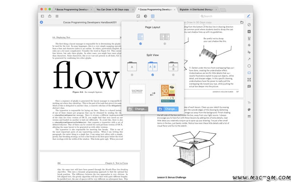This screenshot has width=291, height=182.
Task: Pick the strikethrough annotation tool
Action: click(249, 45)
